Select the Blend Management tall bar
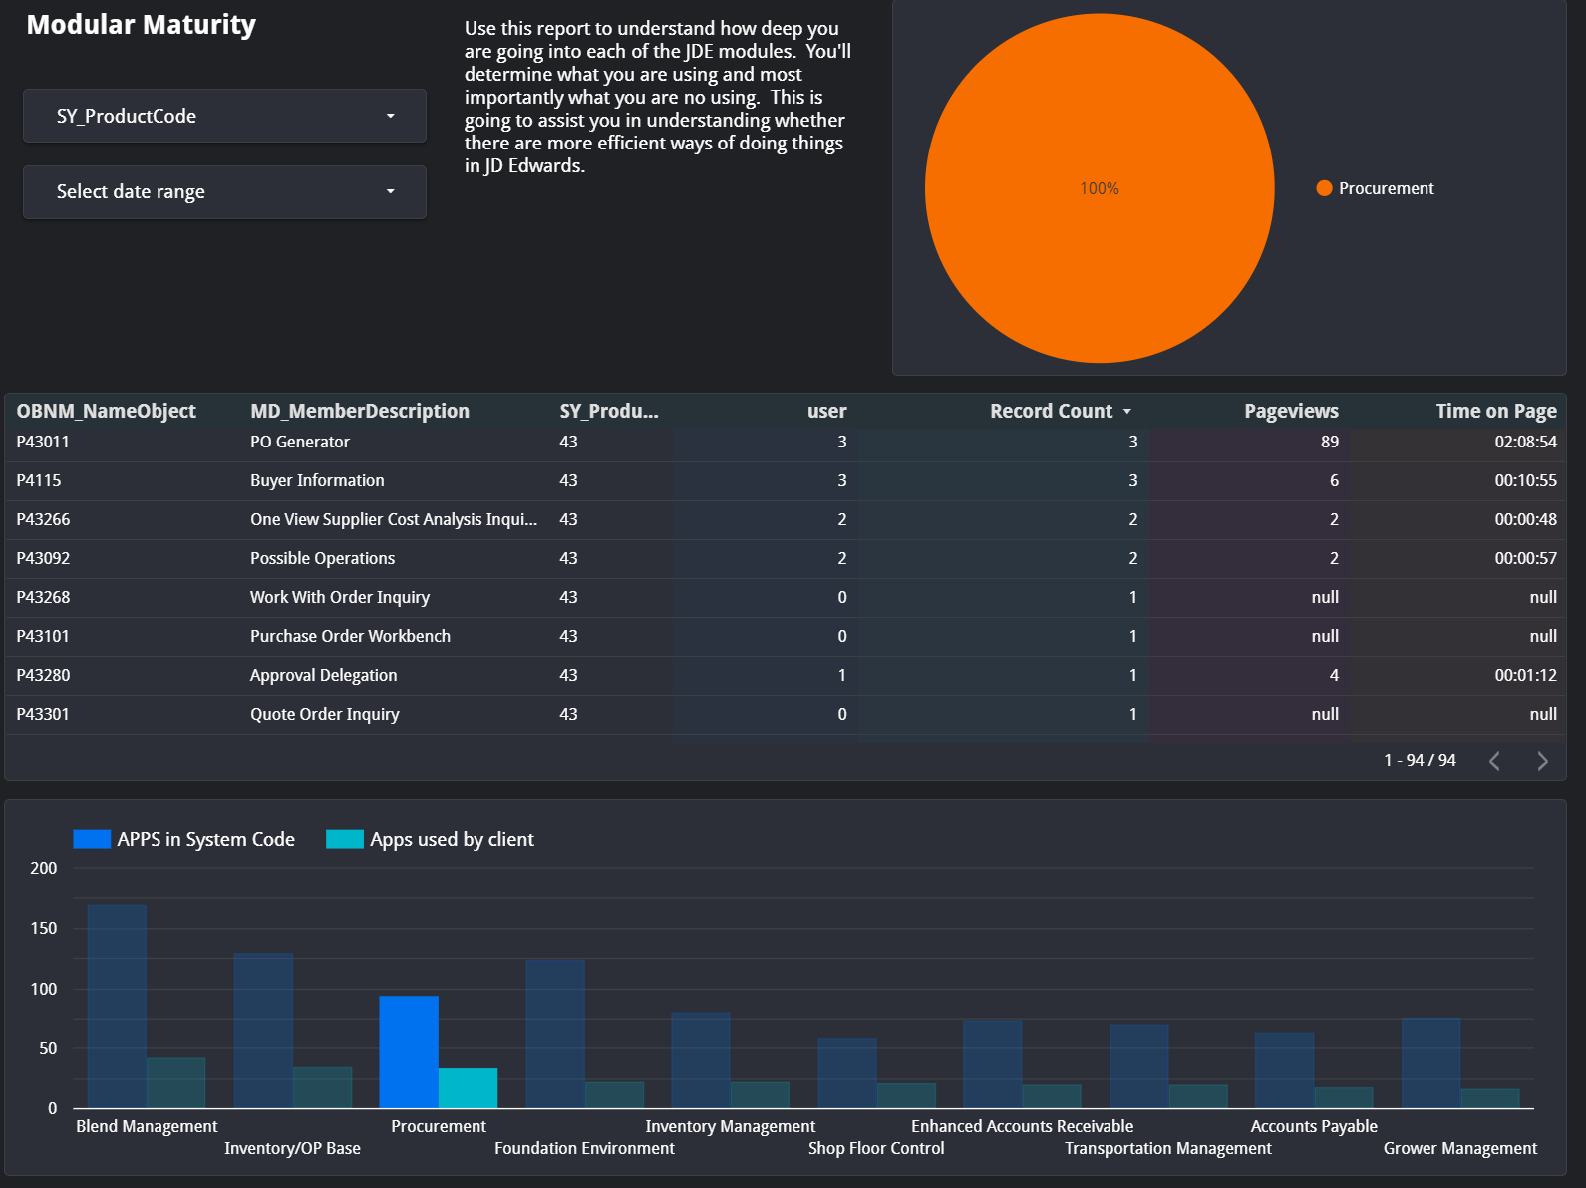 point(117,1007)
